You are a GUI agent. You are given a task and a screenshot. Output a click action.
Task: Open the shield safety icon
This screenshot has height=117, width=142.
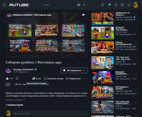click(122, 5)
